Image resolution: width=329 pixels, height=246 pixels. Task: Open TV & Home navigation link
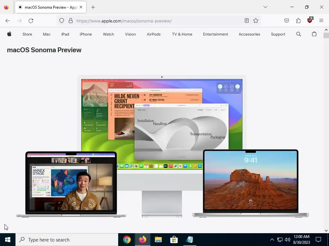[x=182, y=34]
